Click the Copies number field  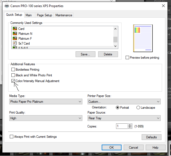(122, 126)
